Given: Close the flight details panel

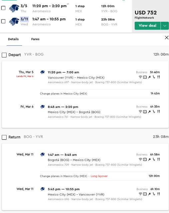Looking at the screenshot, I should pyautogui.click(x=167, y=38).
